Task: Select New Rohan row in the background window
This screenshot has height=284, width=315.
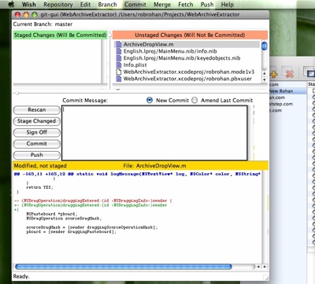Action: tap(288, 91)
